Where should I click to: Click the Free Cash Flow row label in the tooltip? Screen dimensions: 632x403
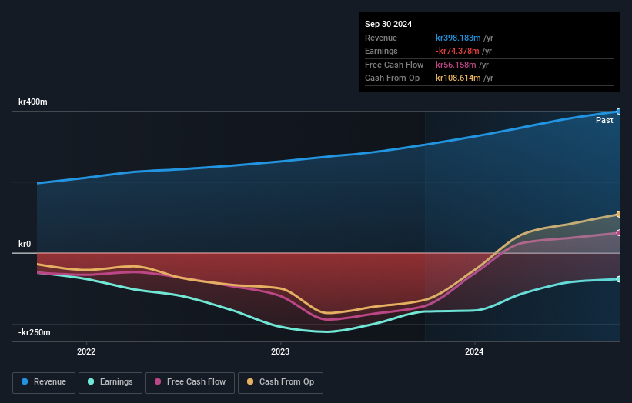(x=394, y=65)
